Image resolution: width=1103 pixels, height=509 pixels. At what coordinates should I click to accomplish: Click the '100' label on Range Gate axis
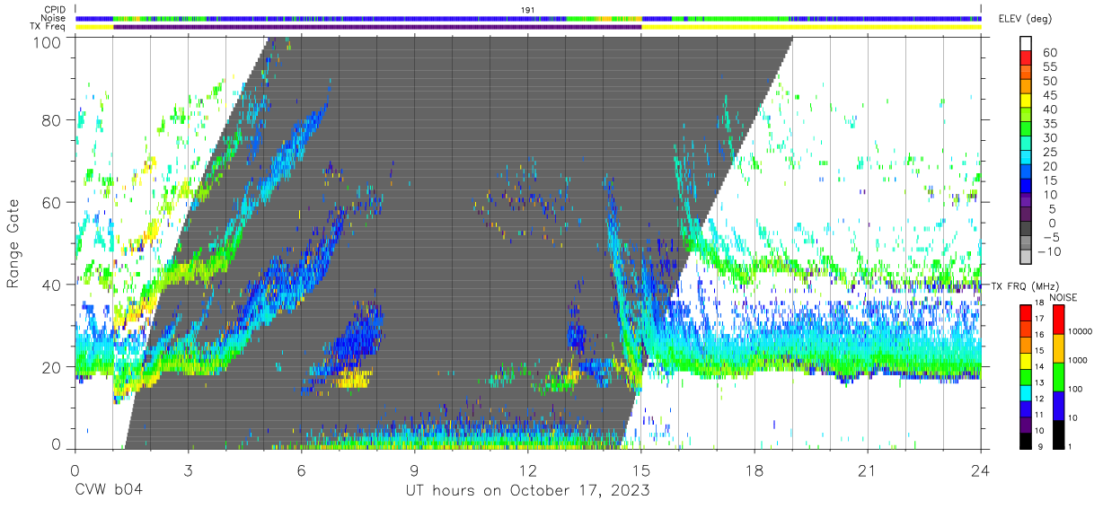click(x=49, y=42)
